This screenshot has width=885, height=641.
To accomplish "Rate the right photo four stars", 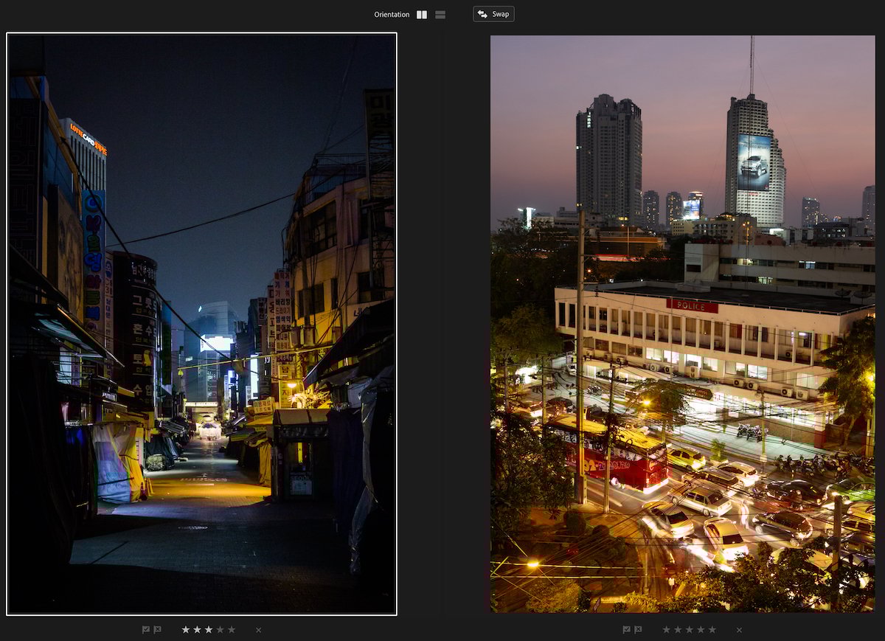I will [x=701, y=630].
